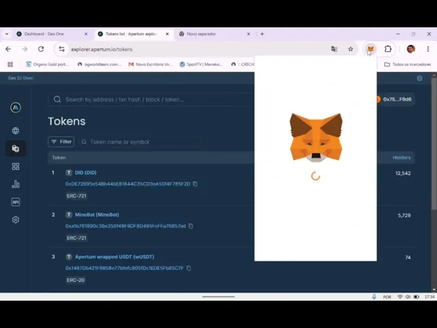Screen dimensions: 437x328
Task: Open the MineBot (MineBot) token link
Action: [97, 215]
